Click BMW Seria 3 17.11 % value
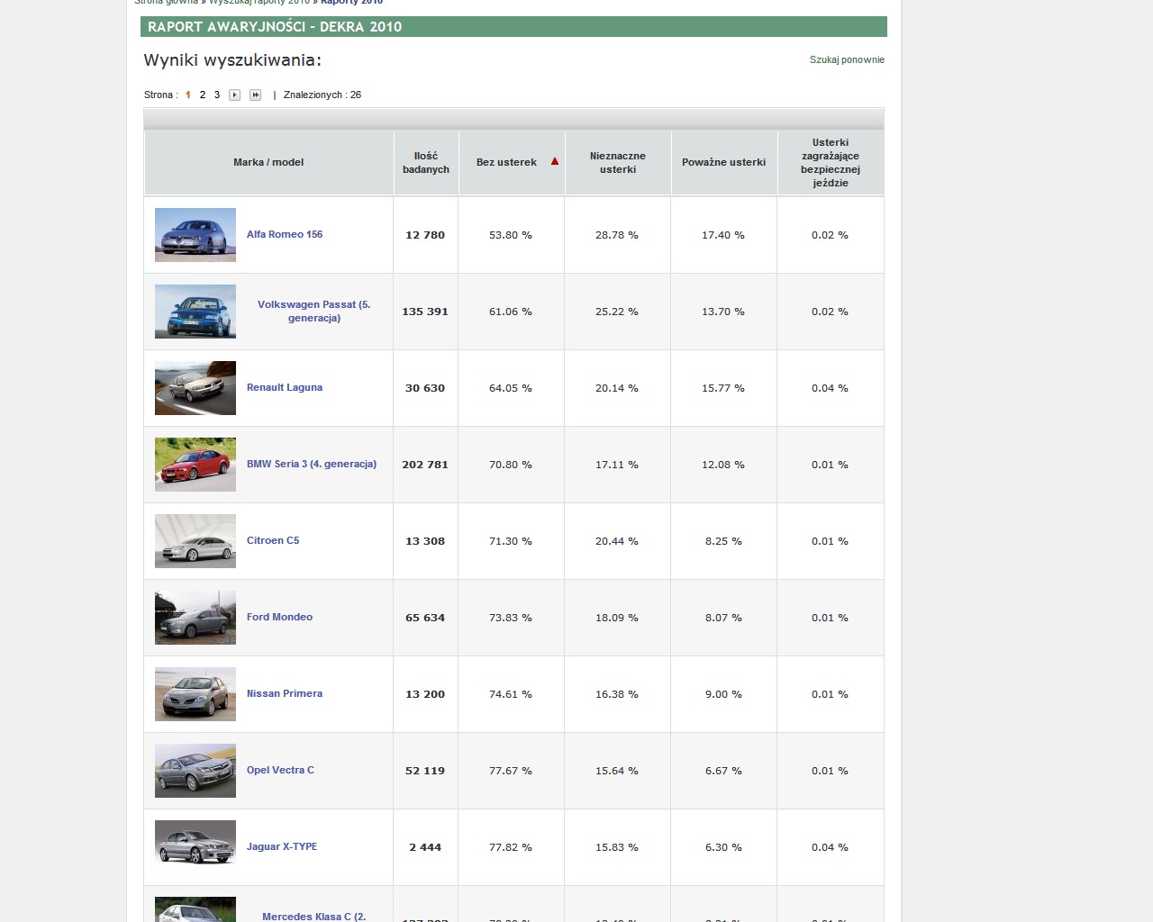Image resolution: width=1153 pixels, height=922 pixels. coord(617,465)
